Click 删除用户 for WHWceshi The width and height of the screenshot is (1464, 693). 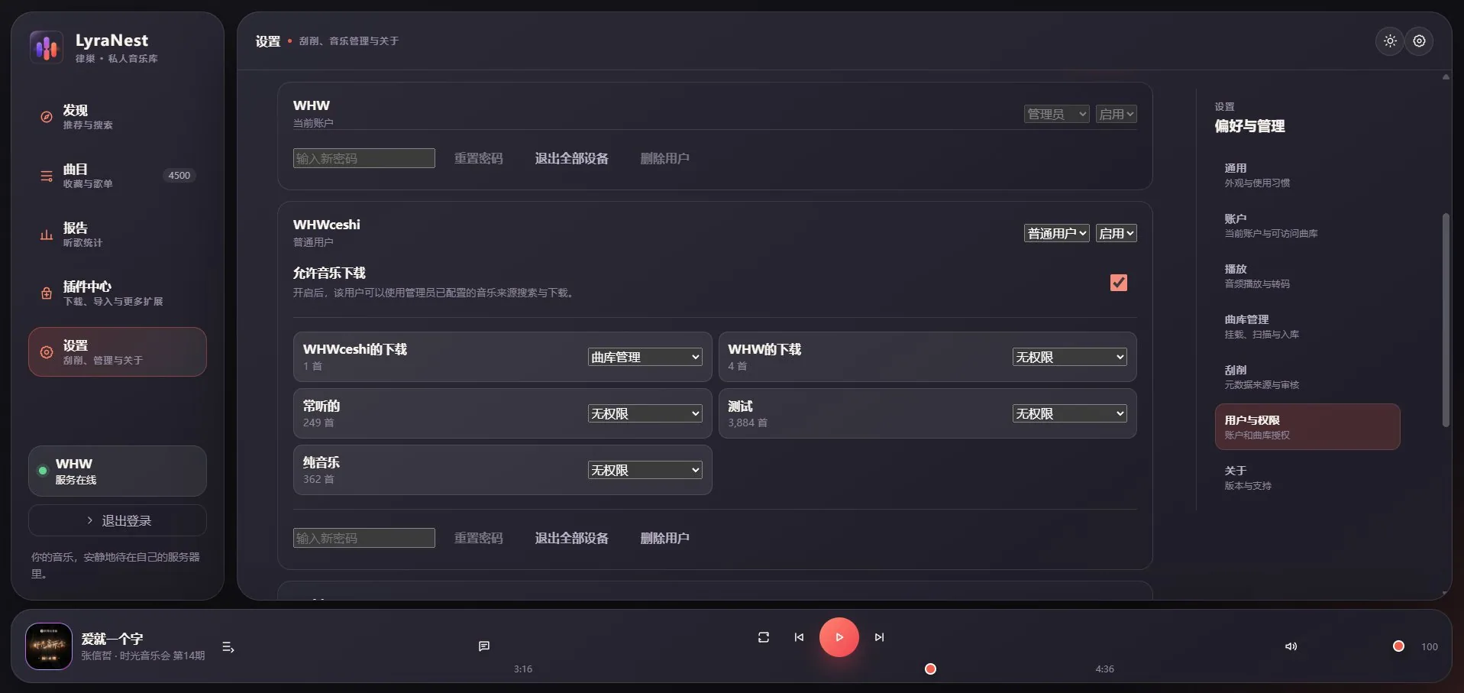click(664, 538)
